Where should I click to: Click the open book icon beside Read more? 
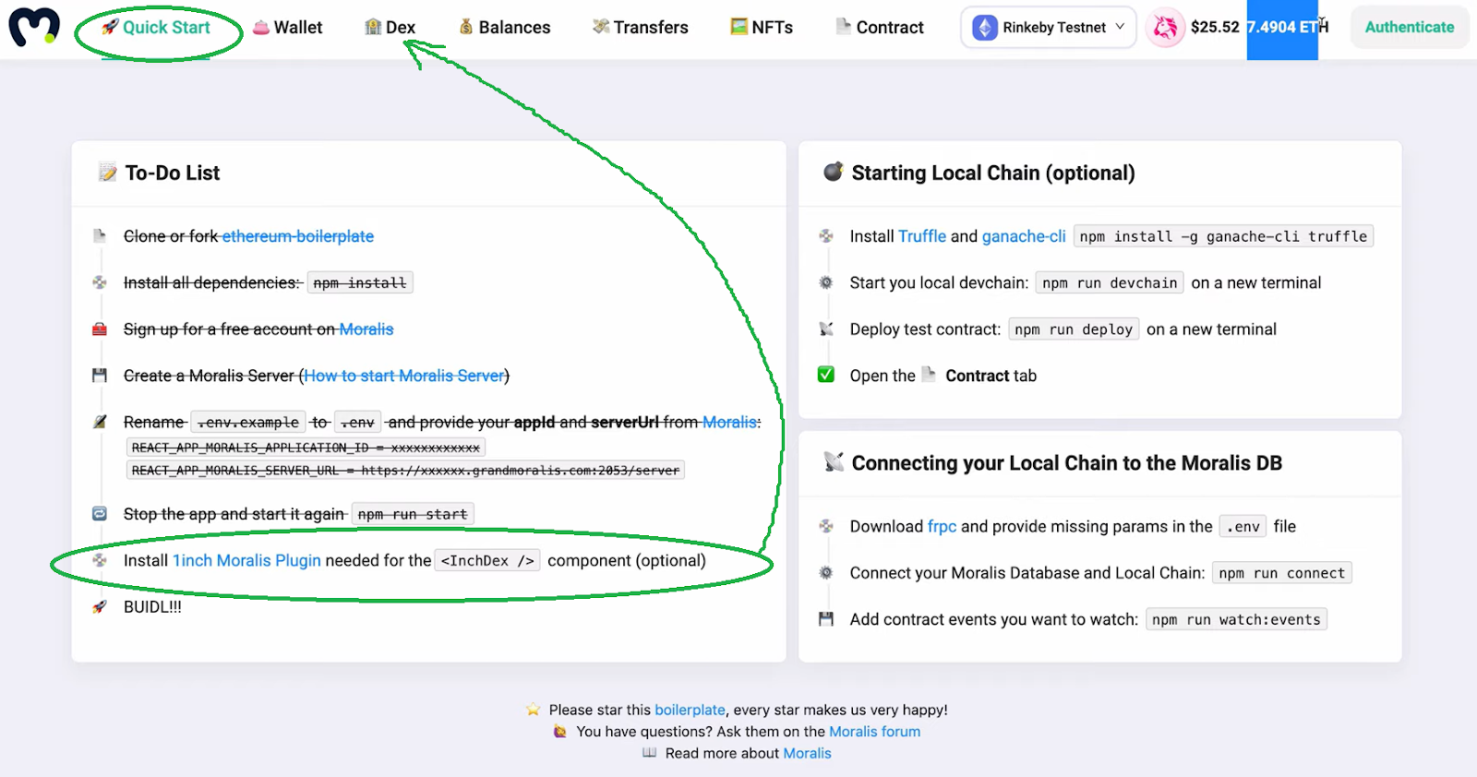coord(650,753)
